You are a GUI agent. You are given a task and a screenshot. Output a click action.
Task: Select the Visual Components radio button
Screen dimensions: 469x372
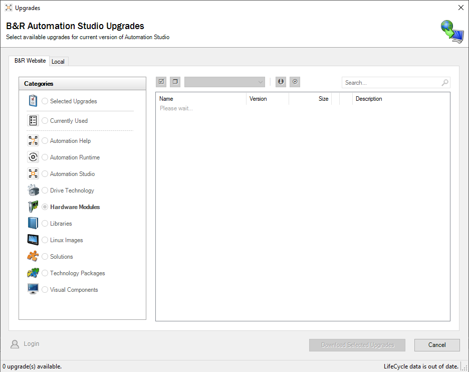coord(45,289)
